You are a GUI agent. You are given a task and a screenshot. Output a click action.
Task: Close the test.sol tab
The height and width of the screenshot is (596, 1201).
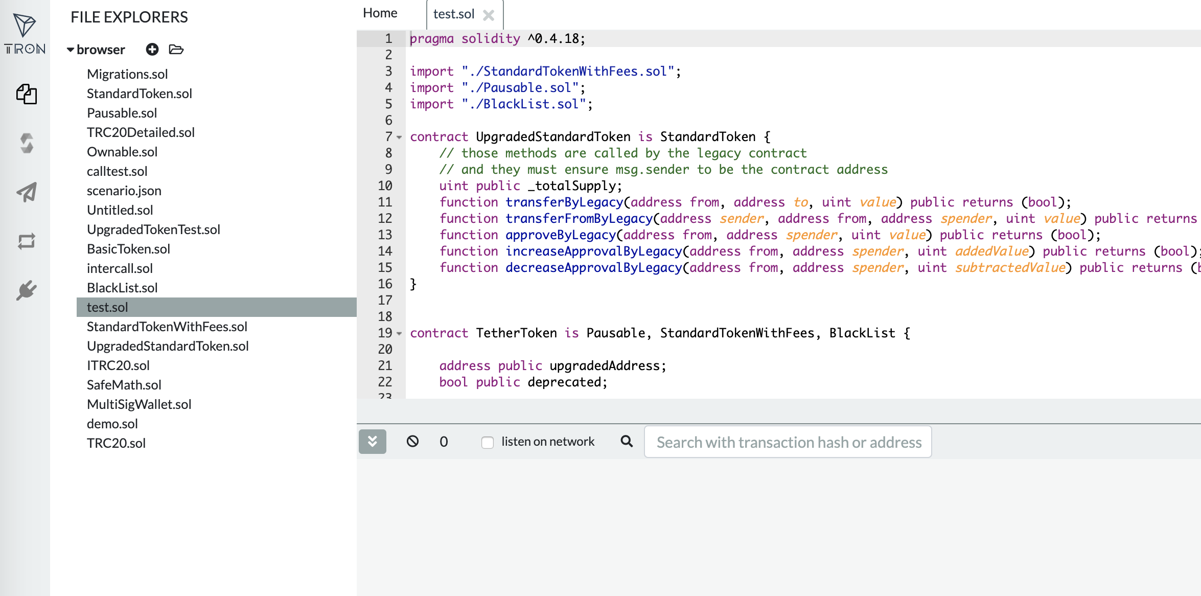[489, 15]
